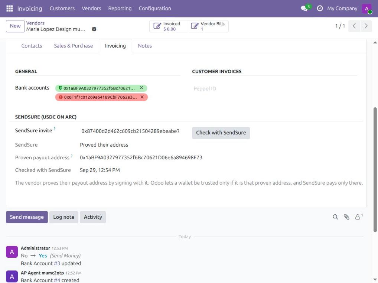Click the Peppol ID input field
The height and width of the screenshot is (283, 378).
(275, 88)
